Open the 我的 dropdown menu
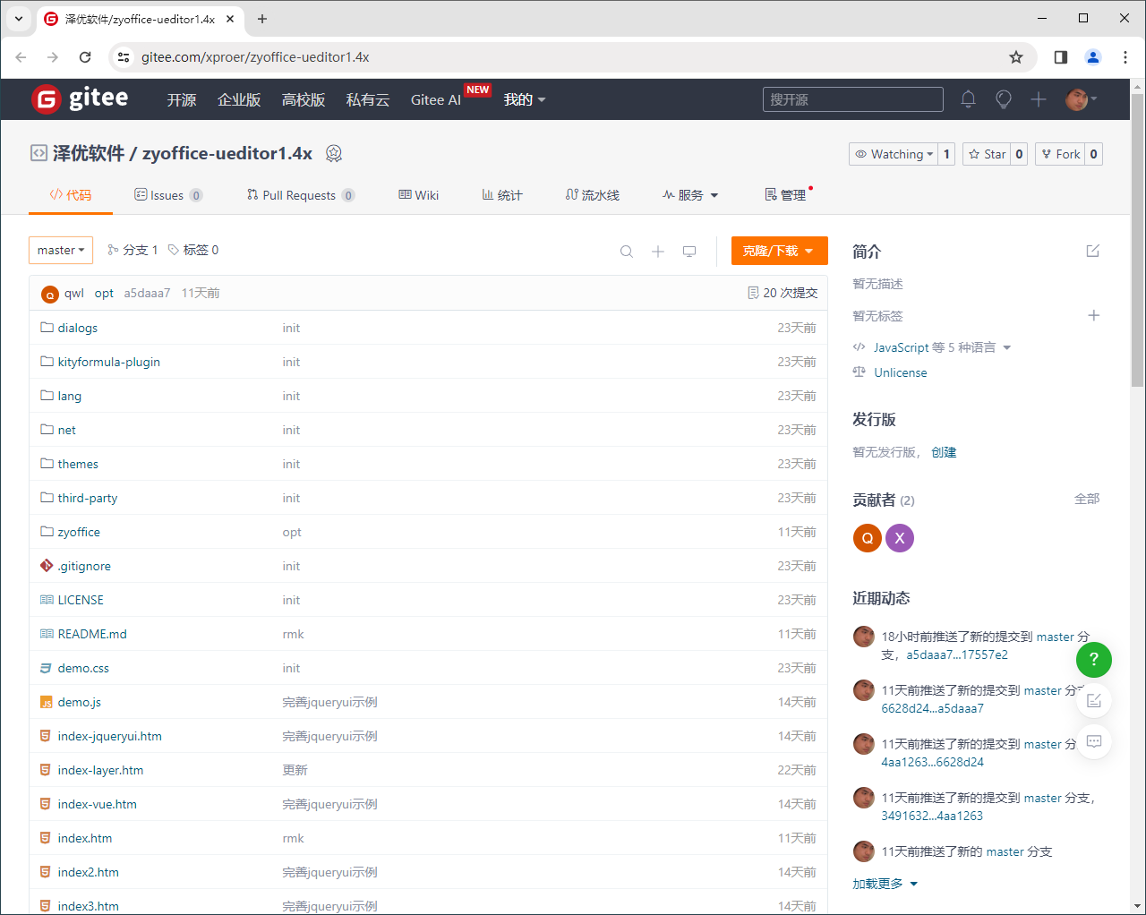 (x=525, y=99)
